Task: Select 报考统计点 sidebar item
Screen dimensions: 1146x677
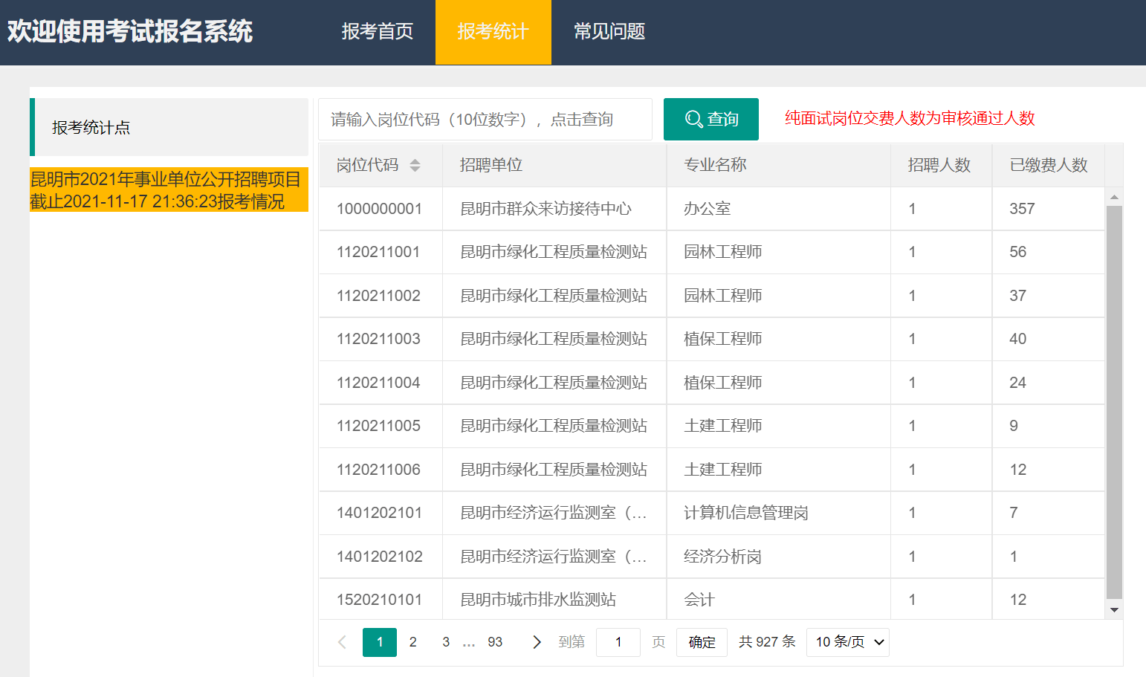Action: pos(169,127)
